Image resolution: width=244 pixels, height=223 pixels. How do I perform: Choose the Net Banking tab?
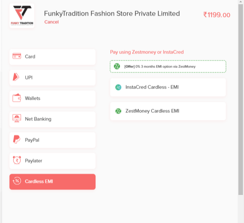coord(53,119)
